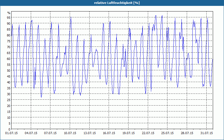Pick the 07.07.15 date label
Viewport: 224px width, 140px height.
pyautogui.click(x=50, y=133)
